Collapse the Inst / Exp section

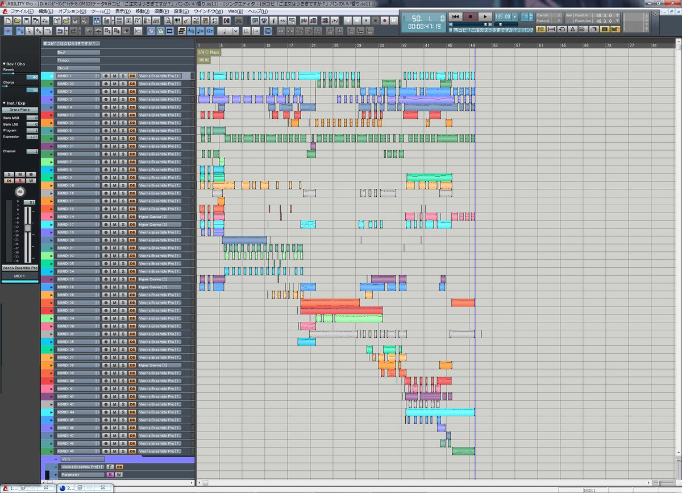(5, 103)
